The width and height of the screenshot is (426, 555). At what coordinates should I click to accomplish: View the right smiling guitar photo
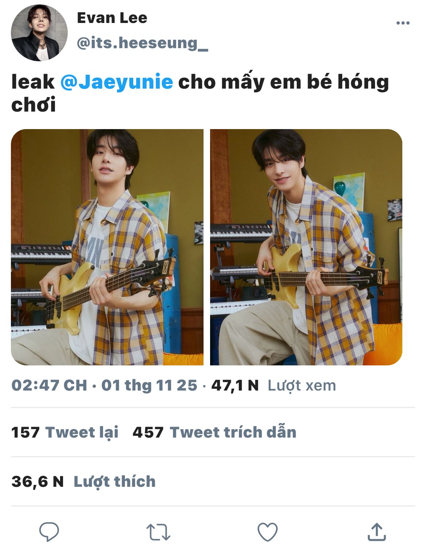306,247
